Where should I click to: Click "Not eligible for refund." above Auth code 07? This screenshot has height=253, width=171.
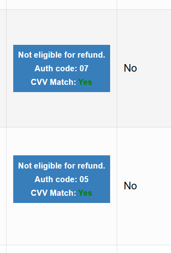click(62, 55)
